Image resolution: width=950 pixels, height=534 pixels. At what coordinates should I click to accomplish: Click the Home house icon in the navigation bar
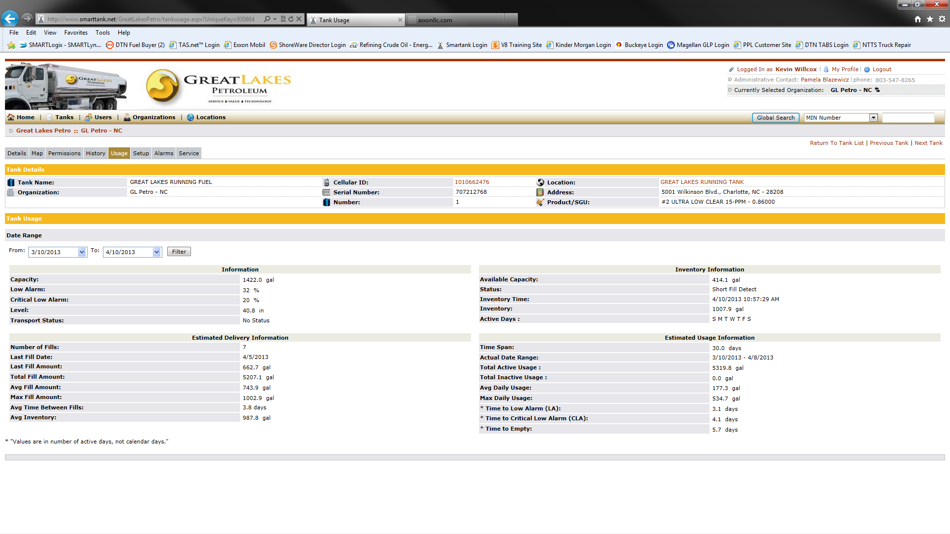11,117
